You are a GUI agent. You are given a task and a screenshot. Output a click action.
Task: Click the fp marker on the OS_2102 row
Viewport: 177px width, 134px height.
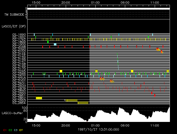click(162, 52)
